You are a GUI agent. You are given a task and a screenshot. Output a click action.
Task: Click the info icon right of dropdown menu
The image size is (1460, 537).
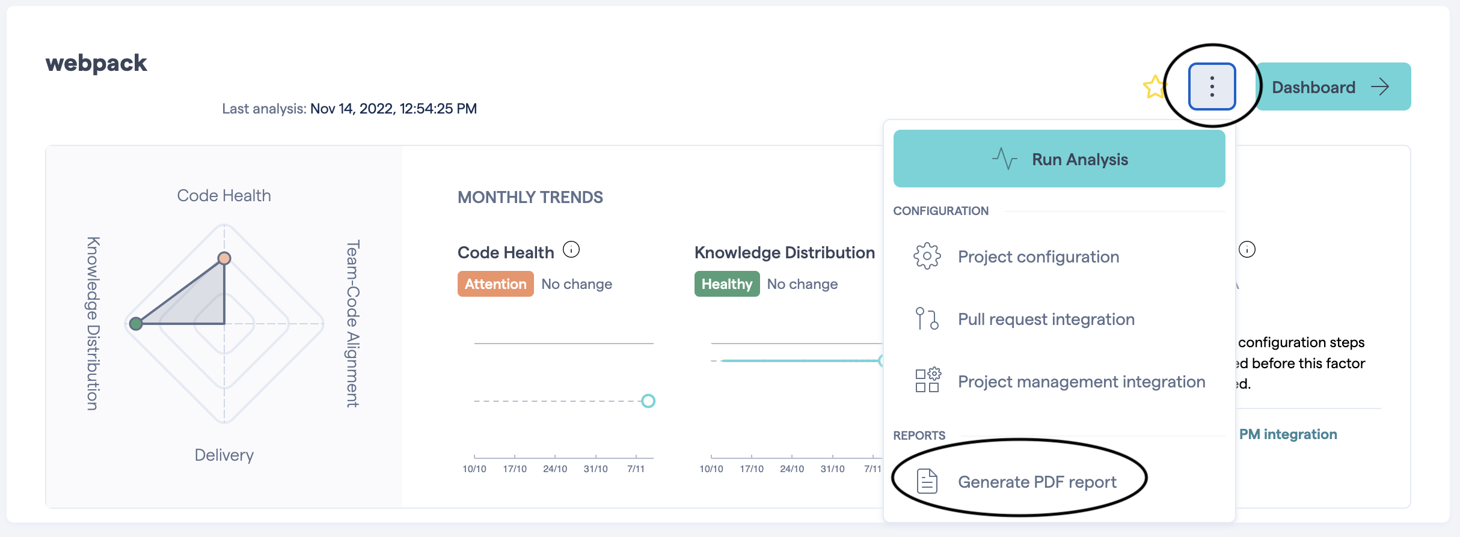[x=1247, y=249]
